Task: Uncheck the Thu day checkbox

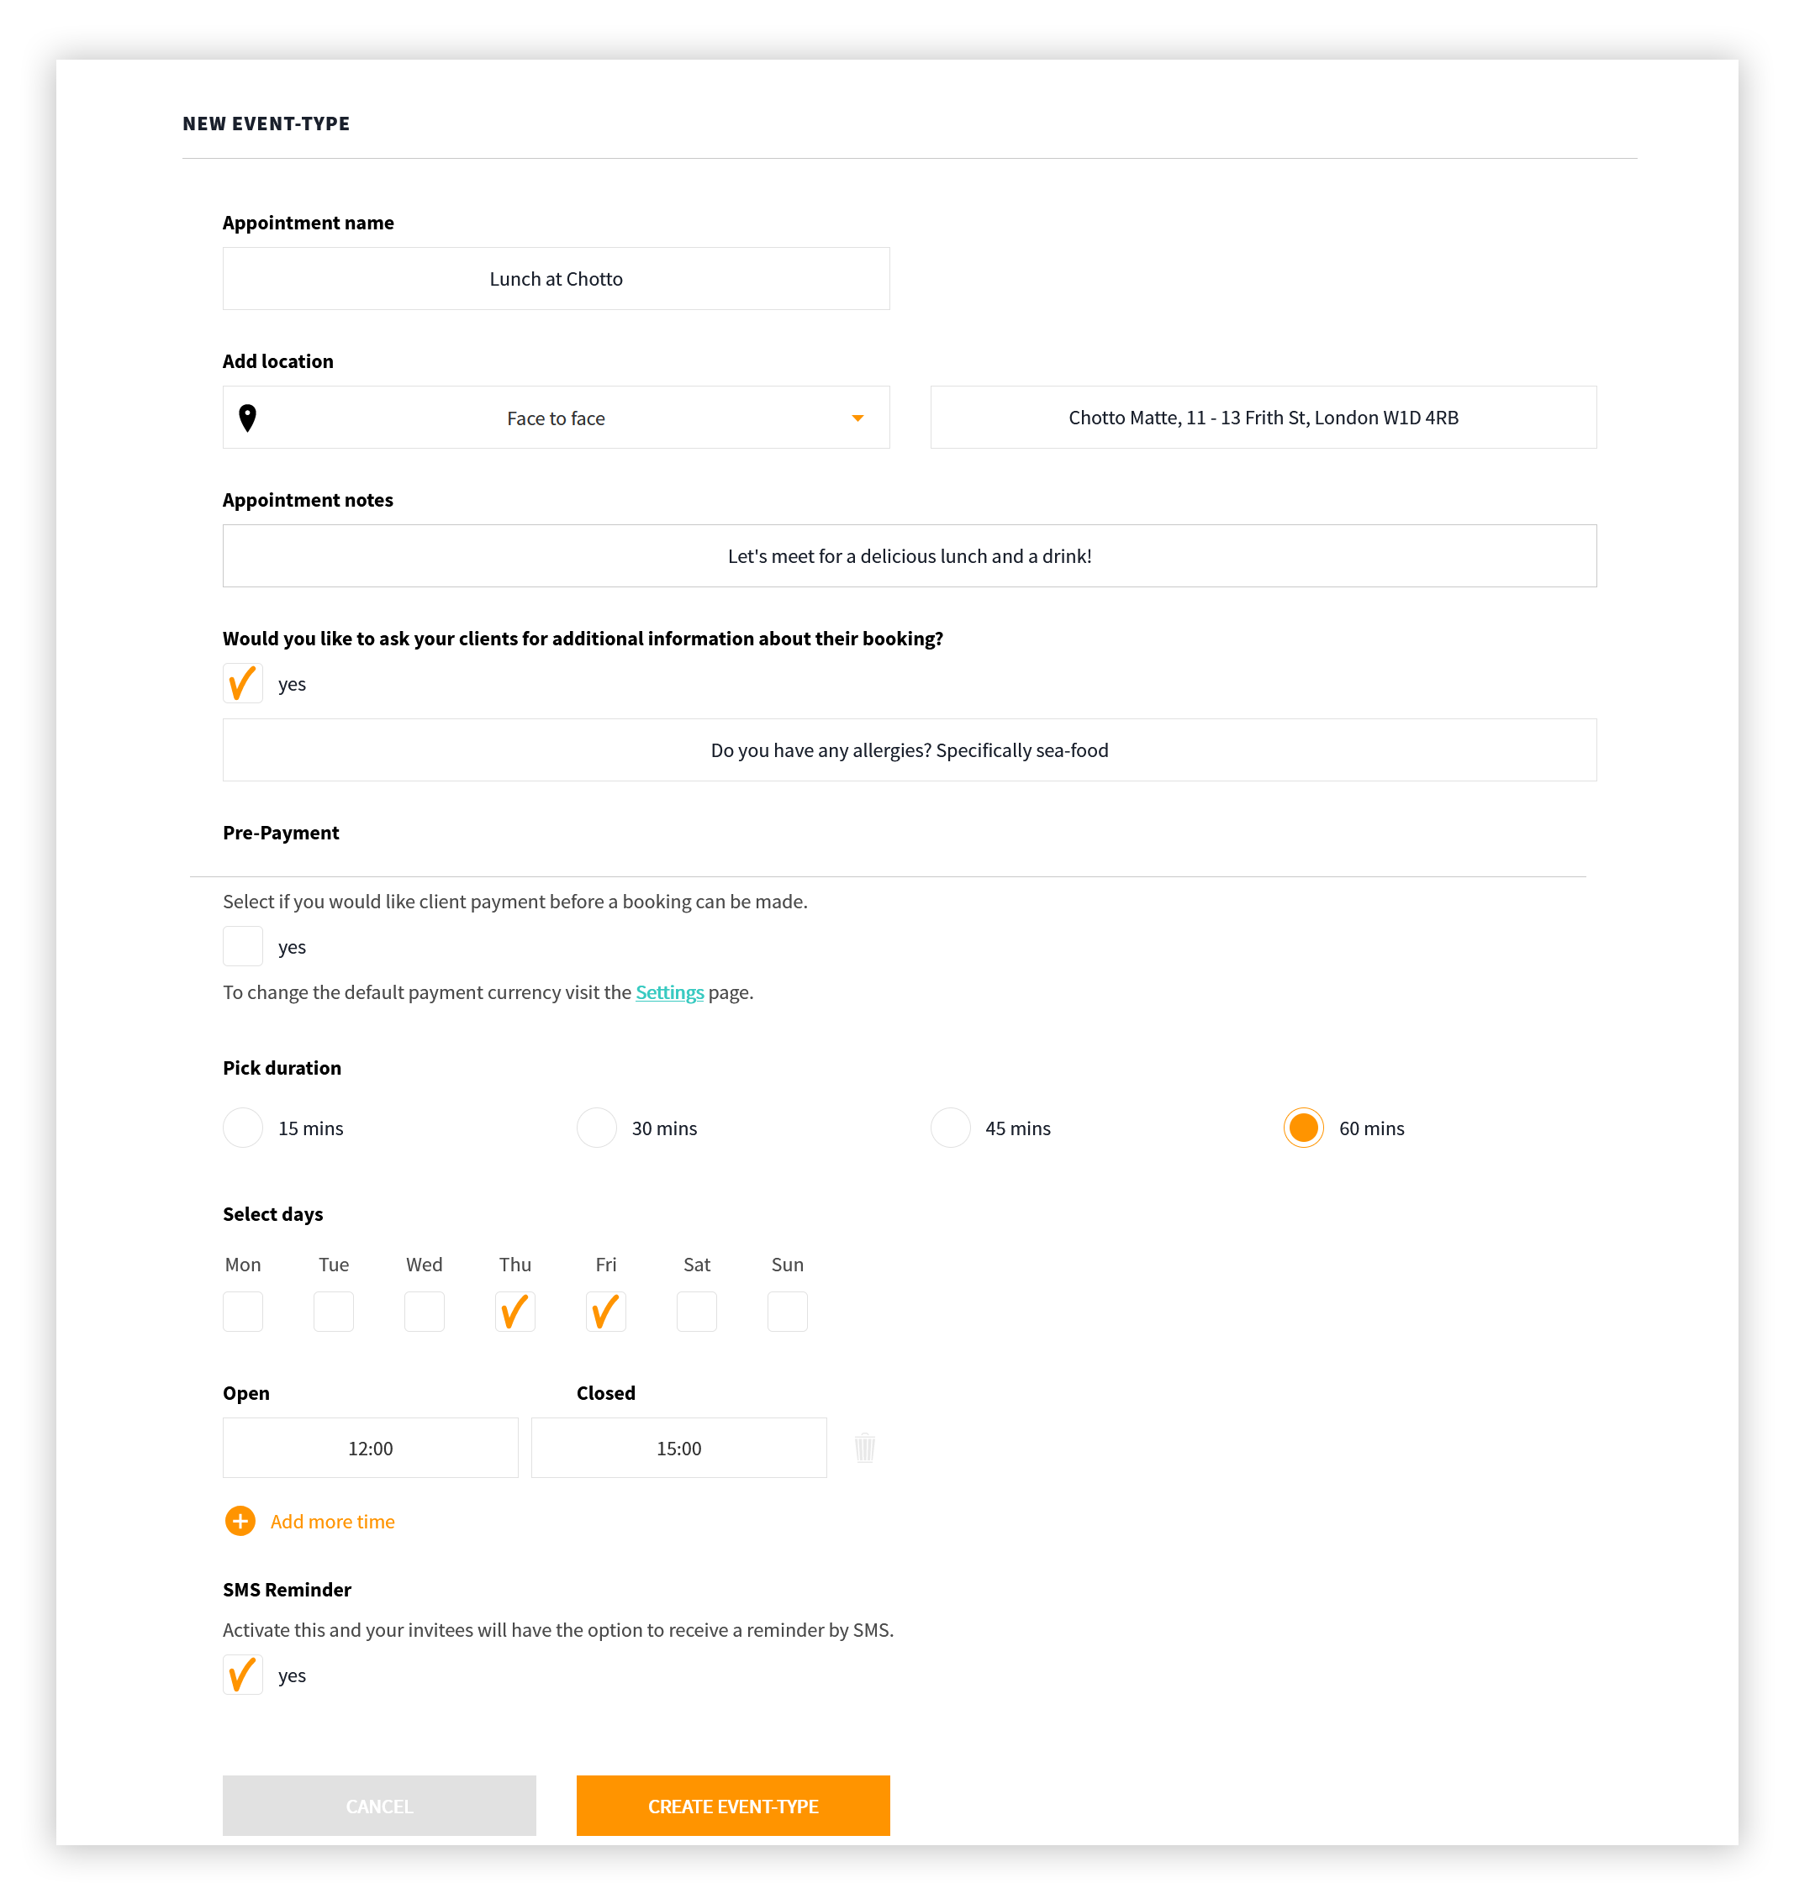Action: tap(514, 1311)
